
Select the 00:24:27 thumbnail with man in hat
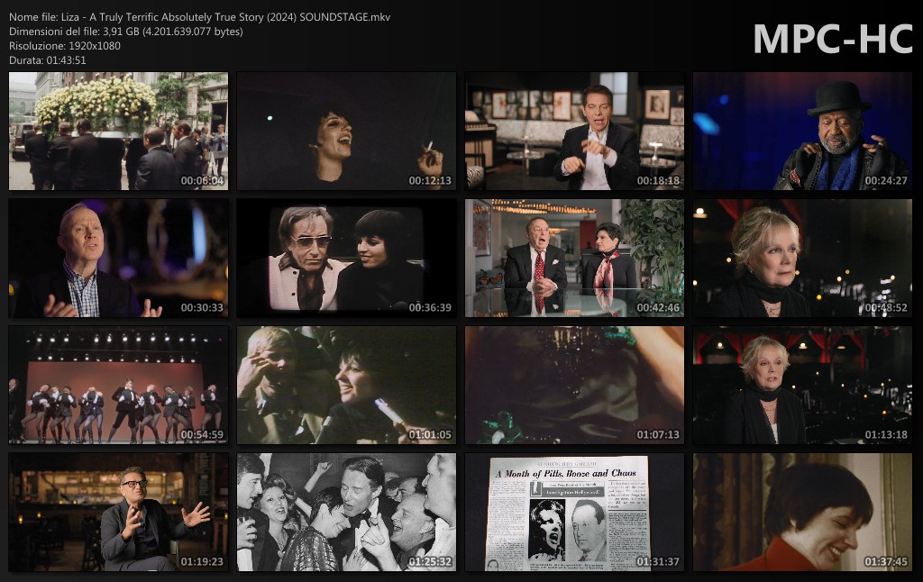pyautogui.click(x=802, y=132)
